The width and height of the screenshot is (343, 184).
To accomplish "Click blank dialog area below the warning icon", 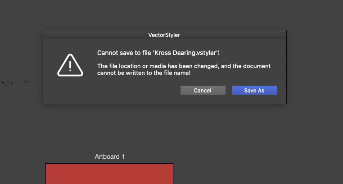I will click(x=70, y=92).
